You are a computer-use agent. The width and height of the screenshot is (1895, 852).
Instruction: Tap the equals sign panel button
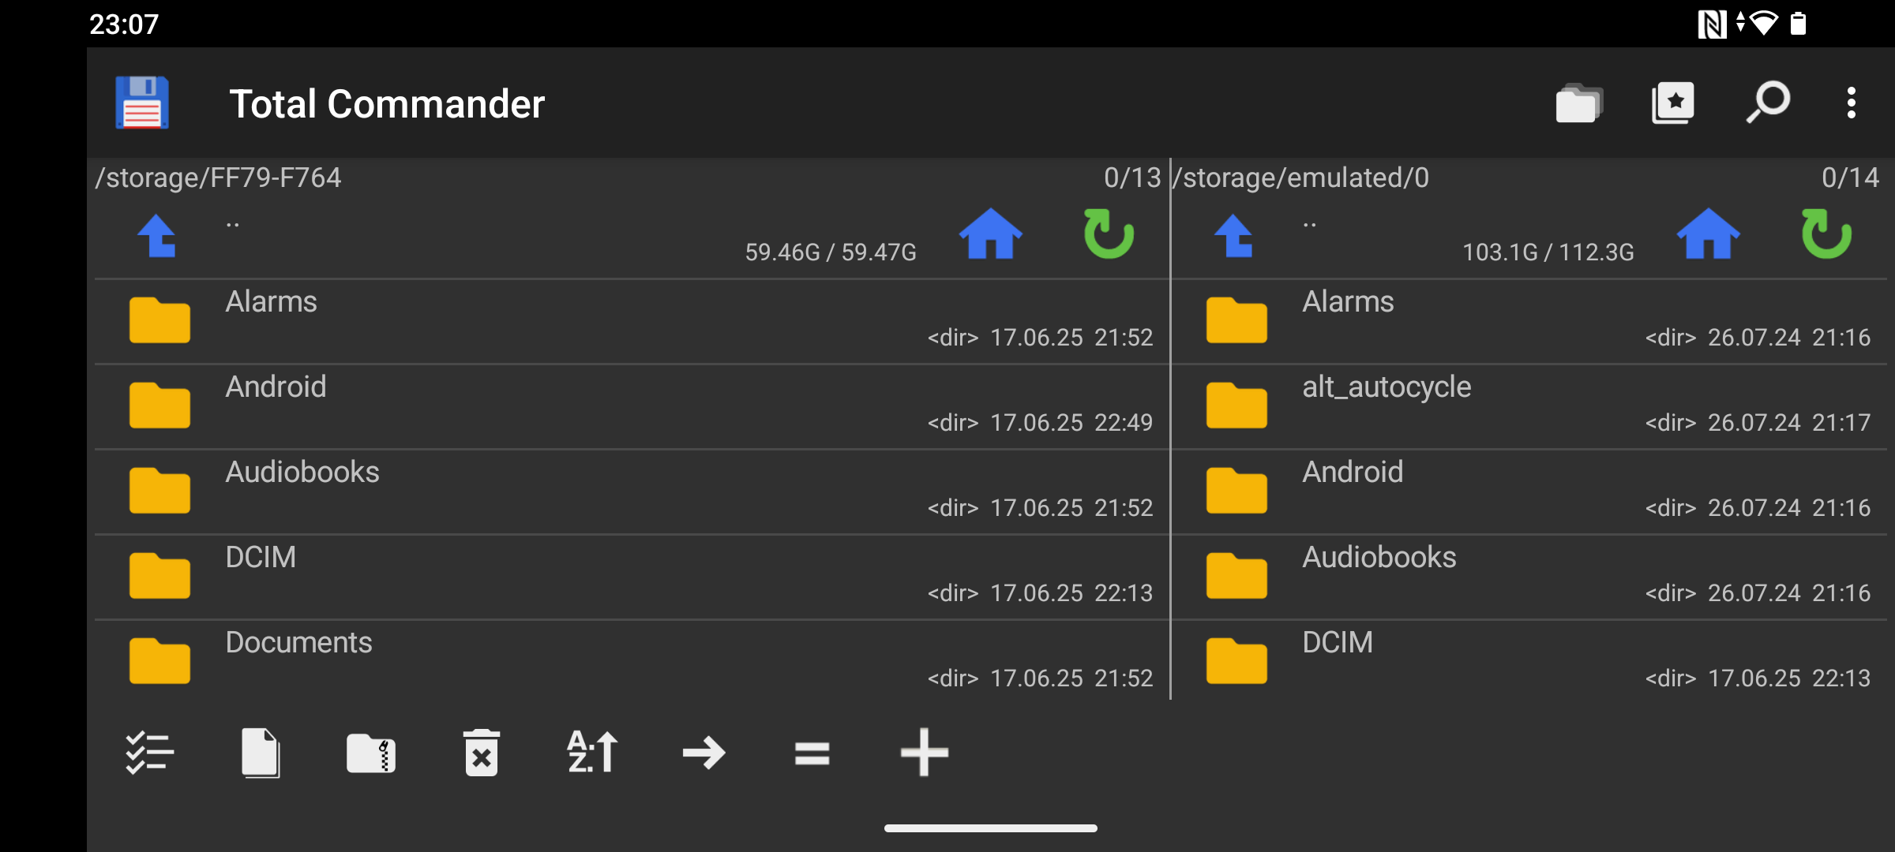(812, 753)
